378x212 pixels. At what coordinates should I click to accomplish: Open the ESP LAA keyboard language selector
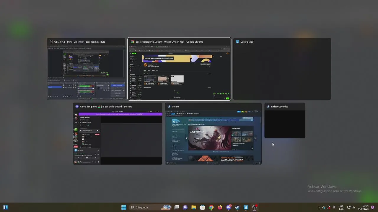(x=341, y=207)
